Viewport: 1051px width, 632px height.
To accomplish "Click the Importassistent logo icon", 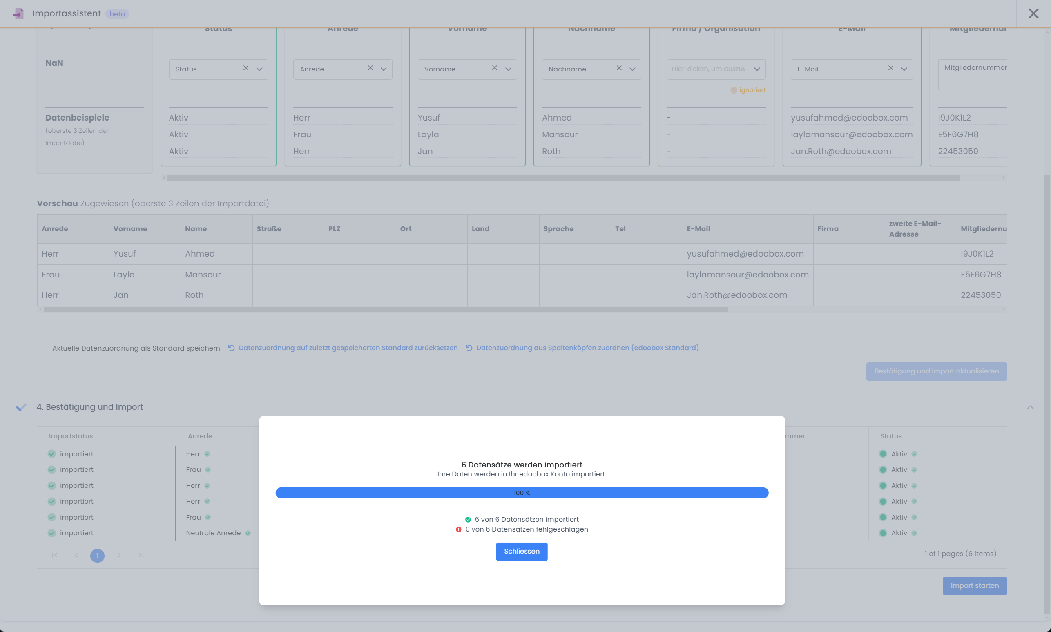I will [x=18, y=13].
